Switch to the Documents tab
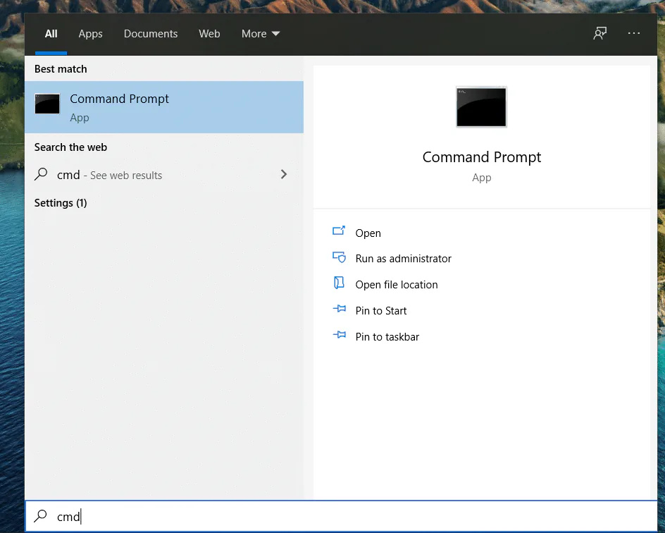This screenshot has width=665, height=533. click(x=151, y=34)
